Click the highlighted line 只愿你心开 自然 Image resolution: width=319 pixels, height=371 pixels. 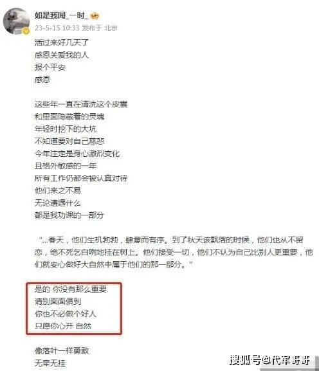[63, 326]
